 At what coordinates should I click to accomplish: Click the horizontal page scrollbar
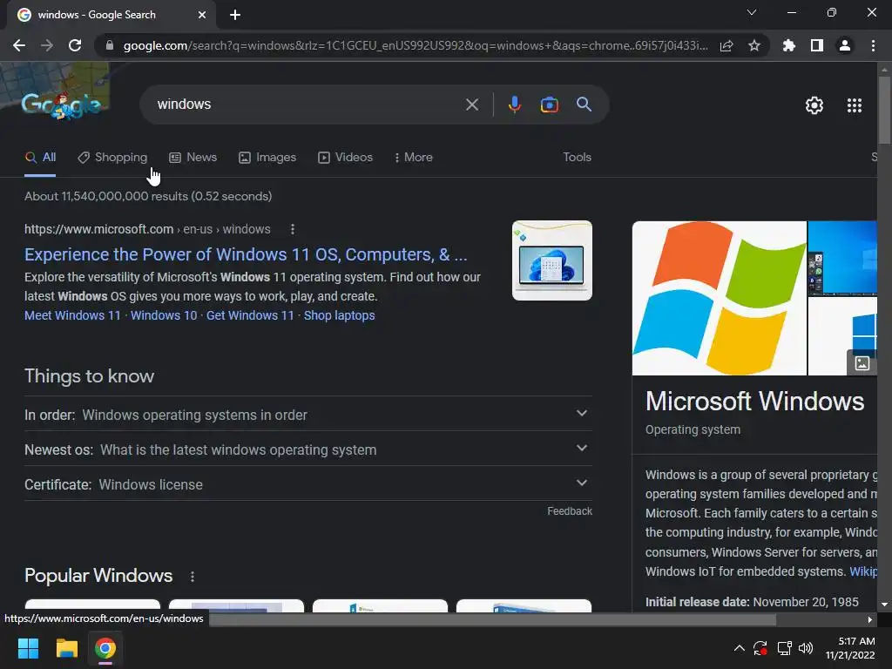click(x=493, y=619)
